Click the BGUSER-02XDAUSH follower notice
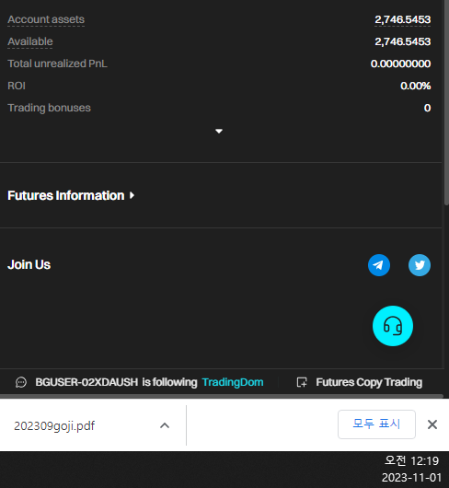Screen dimensions: 449x488 (x=116, y=382)
